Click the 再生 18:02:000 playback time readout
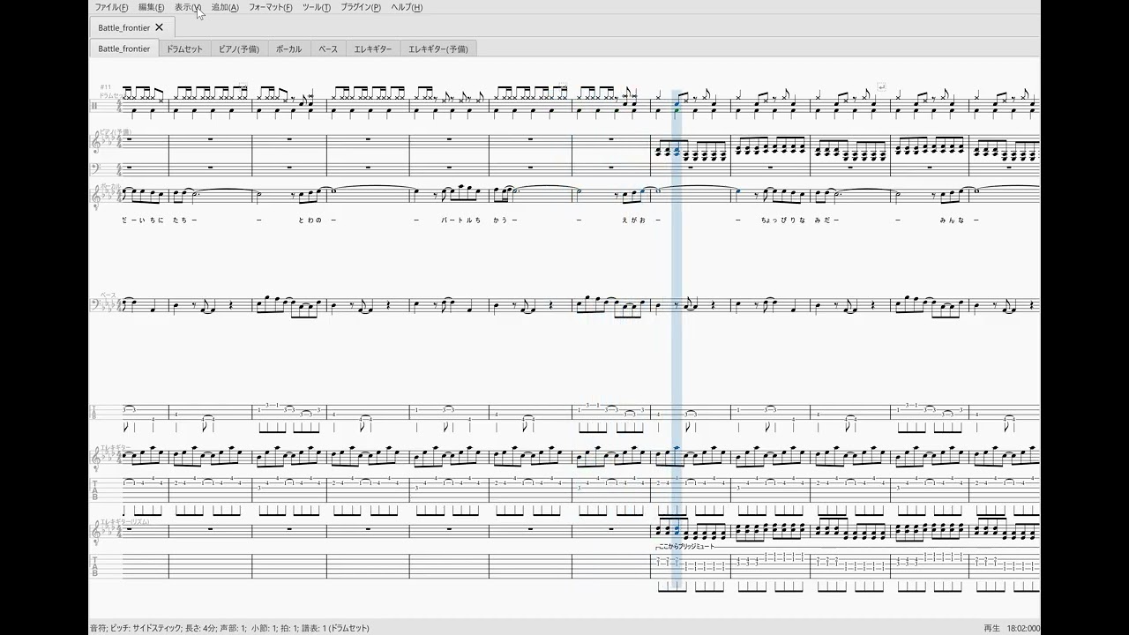This screenshot has height=635, width=1129. click(1012, 628)
